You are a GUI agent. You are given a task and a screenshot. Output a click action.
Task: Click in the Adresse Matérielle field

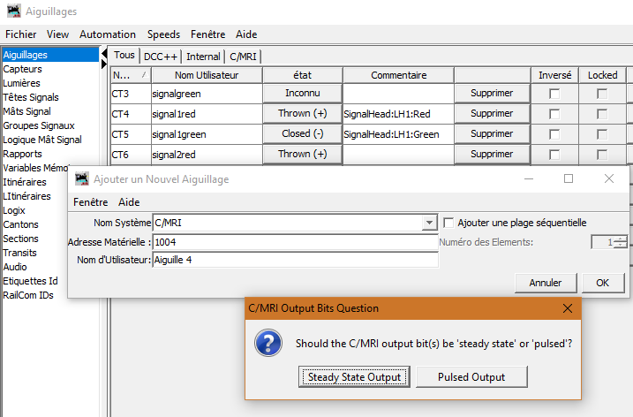(295, 241)
